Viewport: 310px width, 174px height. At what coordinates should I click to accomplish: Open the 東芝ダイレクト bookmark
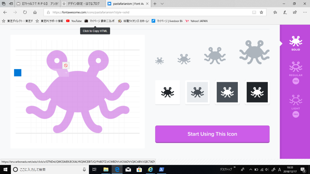(17, 21)
